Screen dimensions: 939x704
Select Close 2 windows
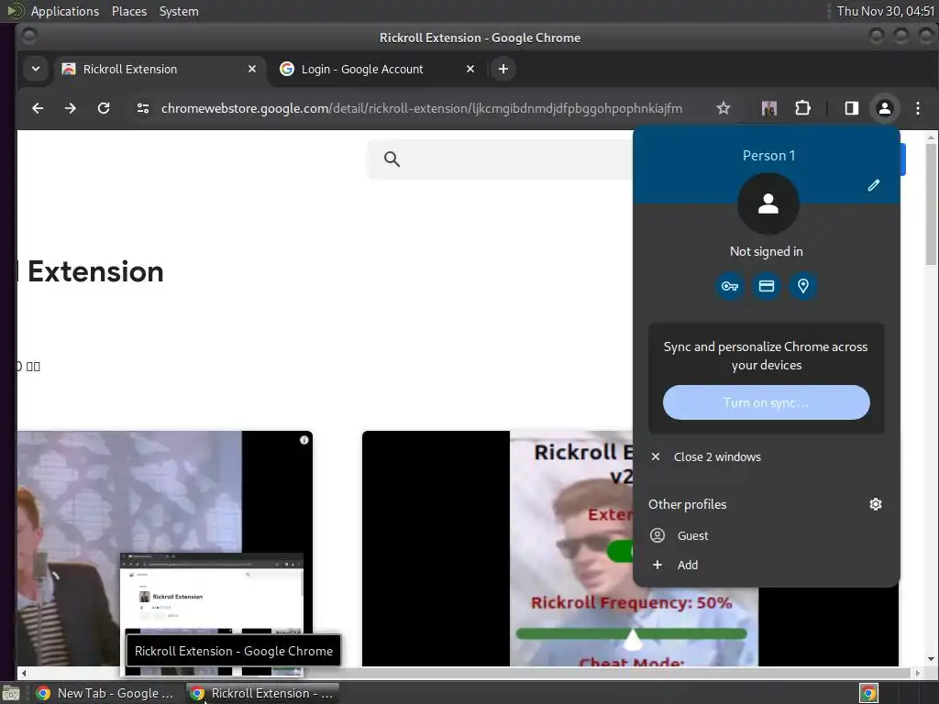pos(766,456)
